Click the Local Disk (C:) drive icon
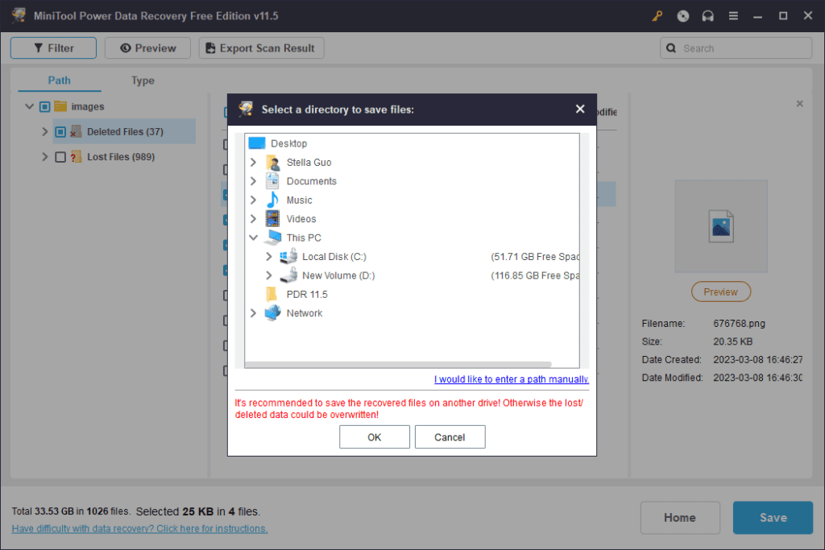This screenshot has height=550, width=825. 288,257
